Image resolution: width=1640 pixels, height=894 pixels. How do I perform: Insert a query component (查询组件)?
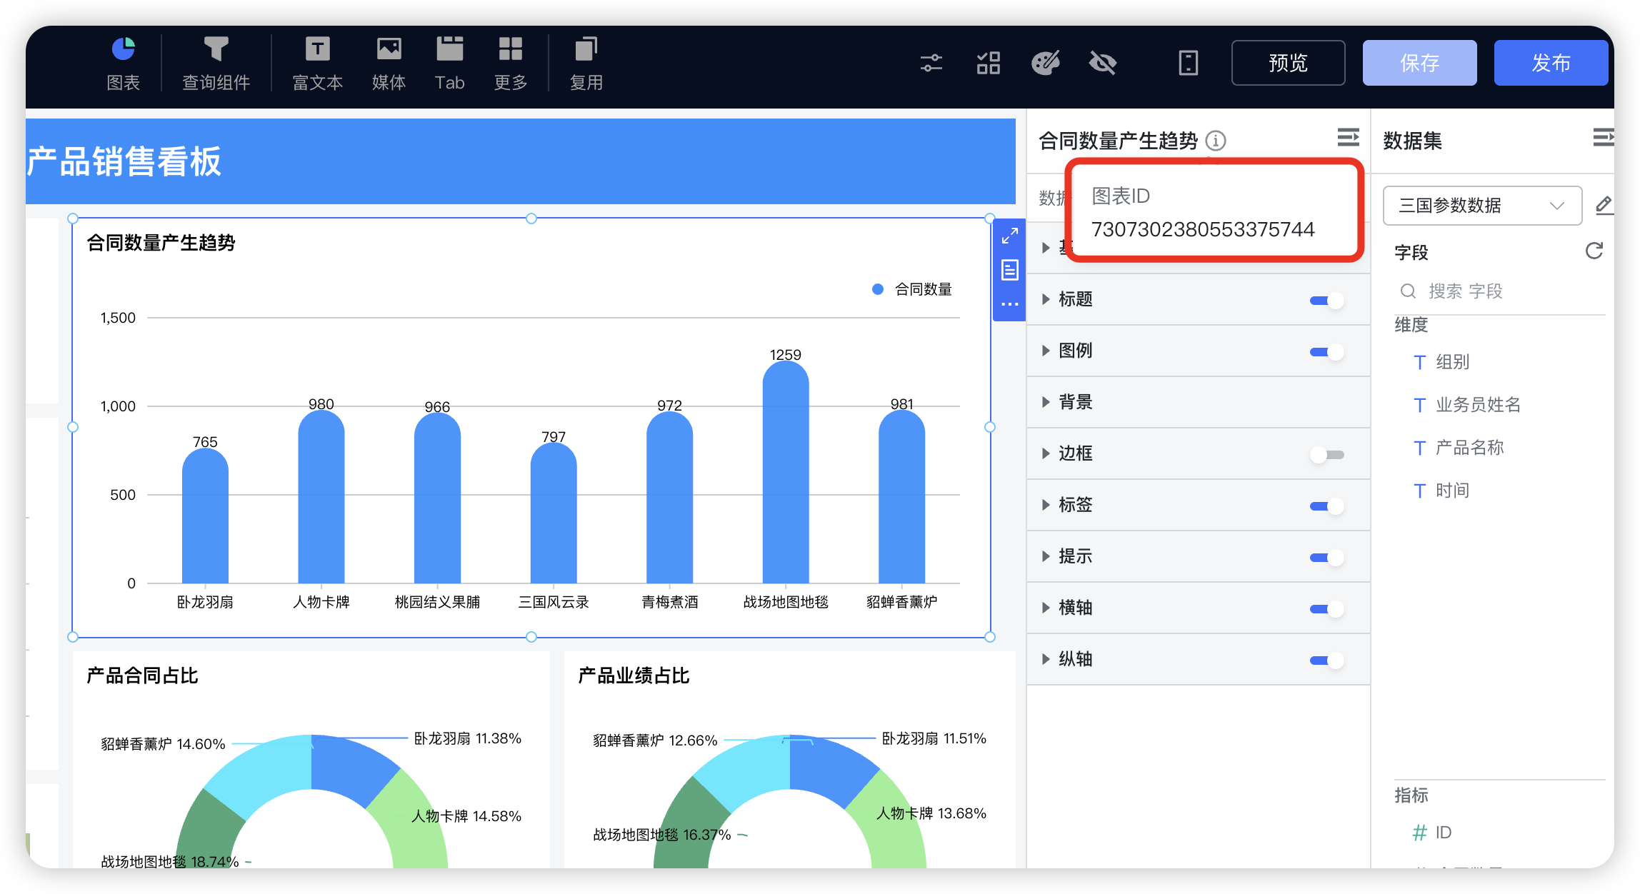pyautogui.click(x=216, y=62)
